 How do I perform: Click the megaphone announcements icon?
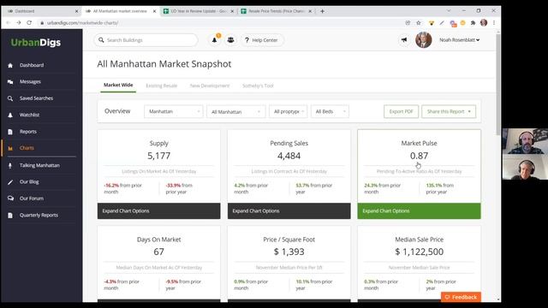click(x=404, y=40)
